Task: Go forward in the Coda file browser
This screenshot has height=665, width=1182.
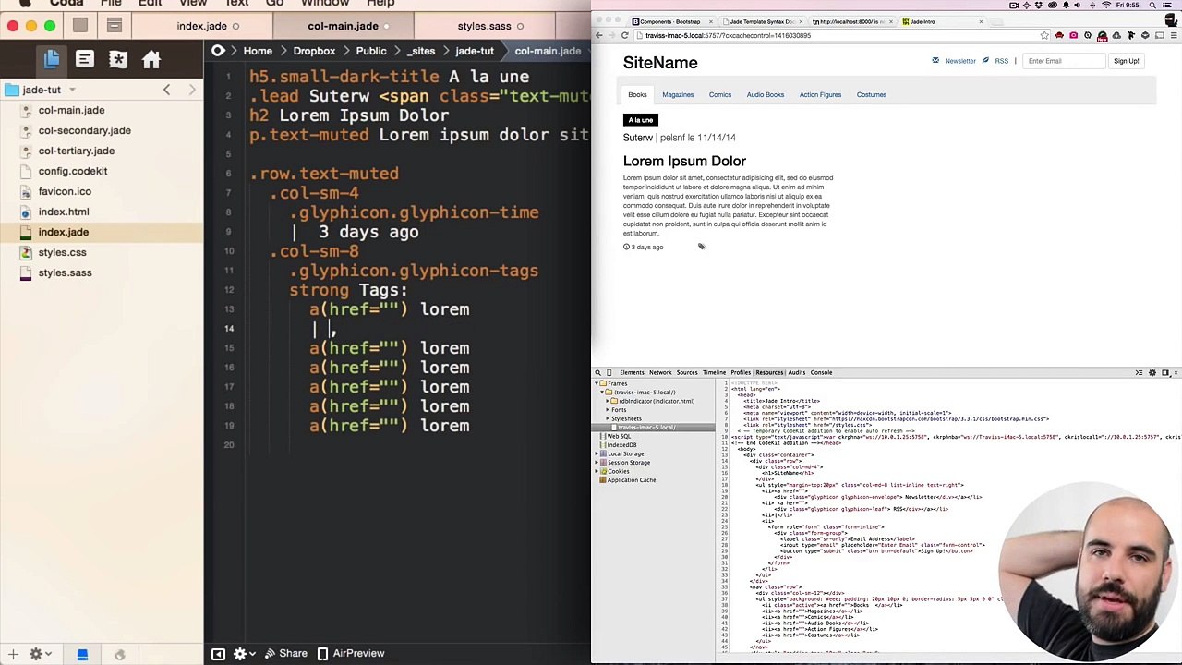Action: 192,90
